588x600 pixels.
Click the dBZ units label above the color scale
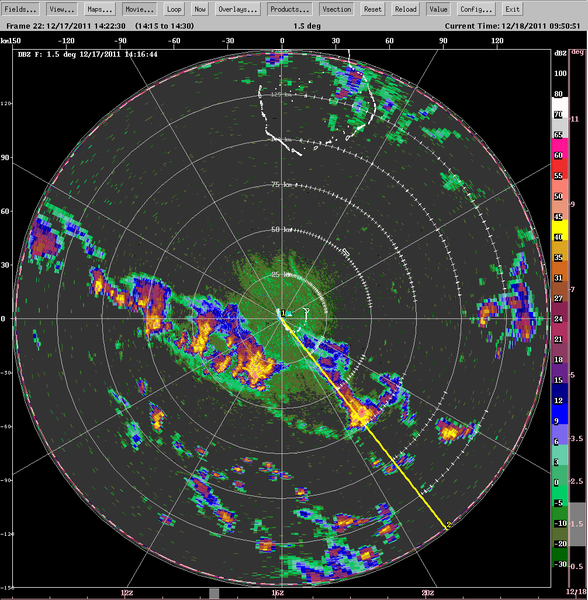561,53
